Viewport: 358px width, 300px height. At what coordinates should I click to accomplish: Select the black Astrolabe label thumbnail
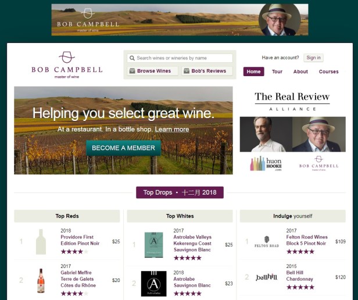[x=153, y=284]
